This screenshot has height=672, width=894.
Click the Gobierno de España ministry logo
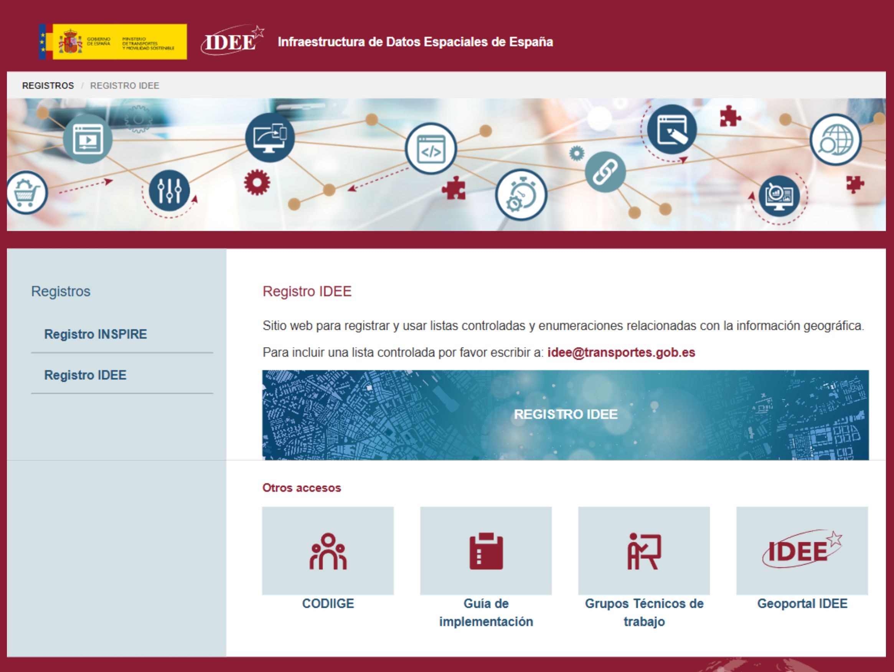[113, 42]
